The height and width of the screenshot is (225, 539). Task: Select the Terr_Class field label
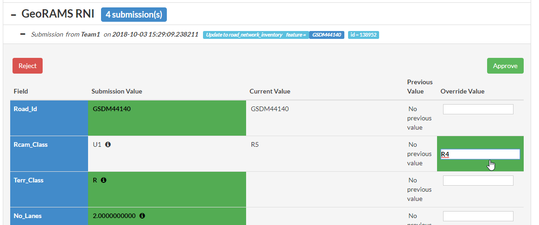pyautogui.click(x=29, y=180)
